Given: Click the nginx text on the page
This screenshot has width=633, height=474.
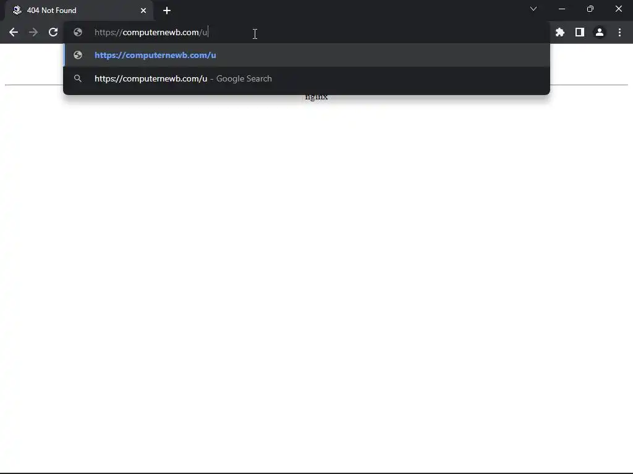Looking at the screenshot, I should click(x=316, y=97).
